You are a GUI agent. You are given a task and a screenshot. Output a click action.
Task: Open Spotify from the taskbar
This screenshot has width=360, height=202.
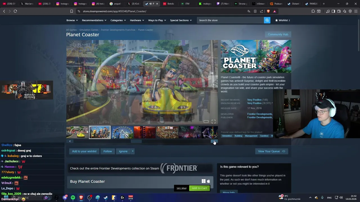tap(73, 198)
